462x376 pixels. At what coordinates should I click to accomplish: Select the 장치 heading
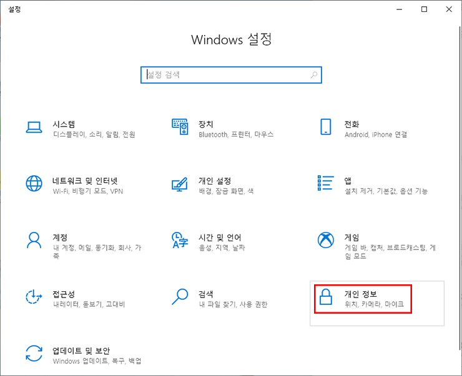coord(205,124)
